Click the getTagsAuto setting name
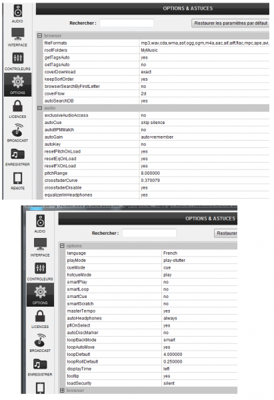The width and height of the screenshot is (274, 400). (57, 57)
